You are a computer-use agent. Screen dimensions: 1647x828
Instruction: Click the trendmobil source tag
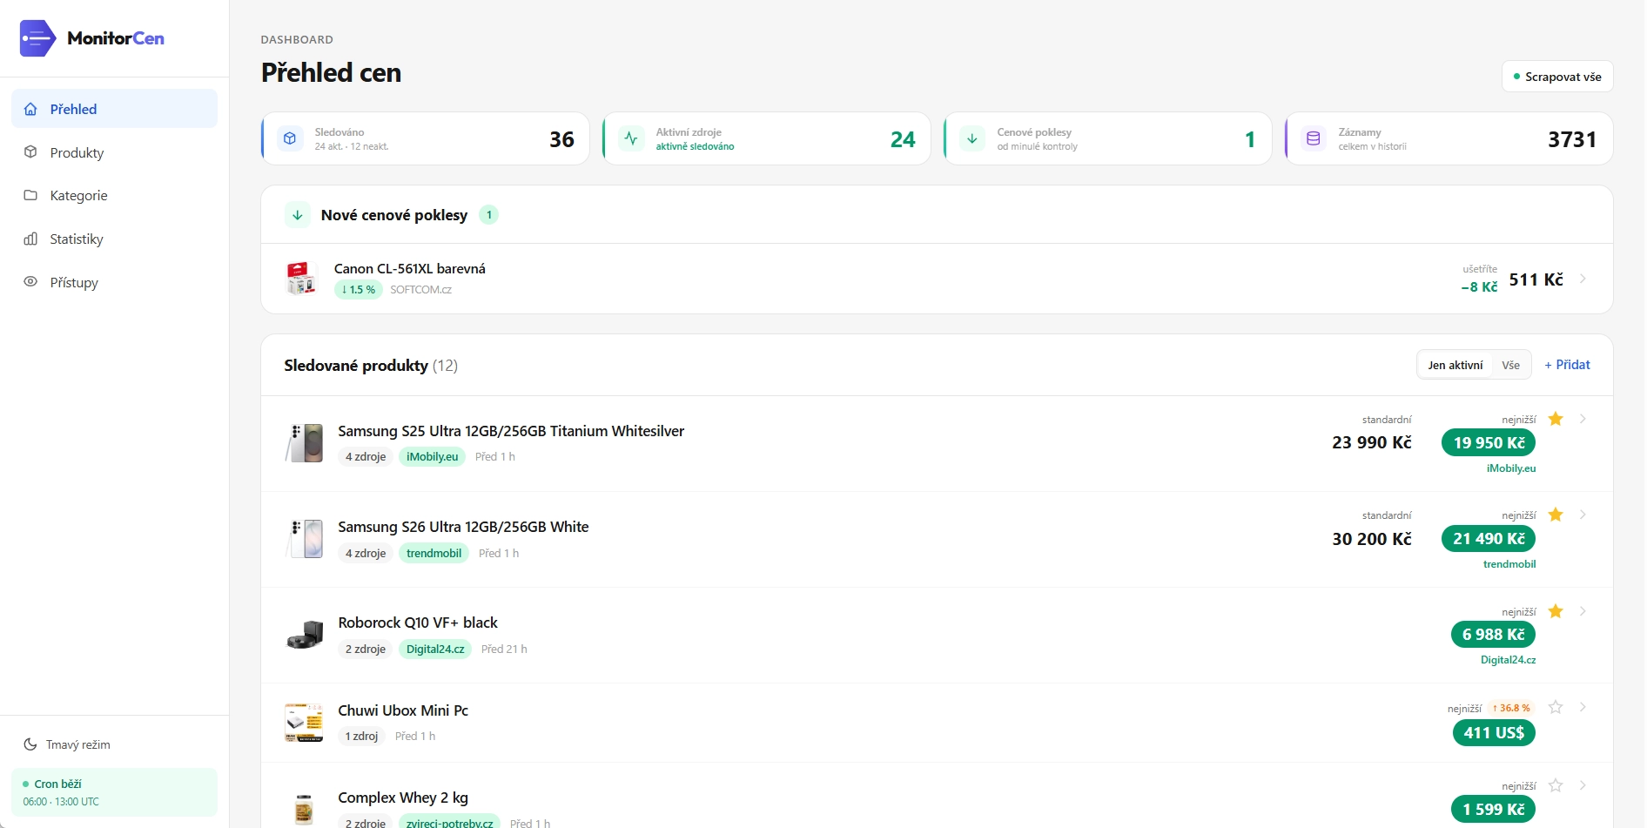coord(434,553)
